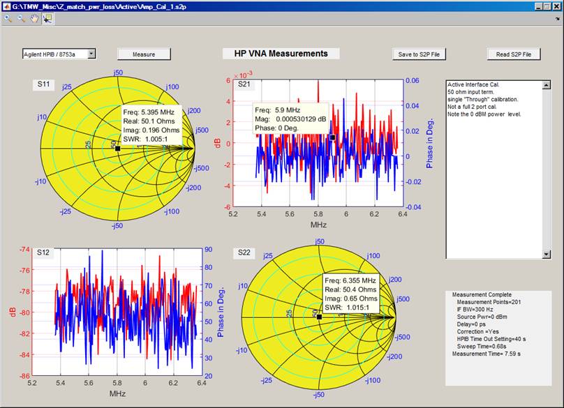Select the Zoom Out toolbar tool
The height and width of the screenshot is (408, 564).
click(x=21, y=18)
